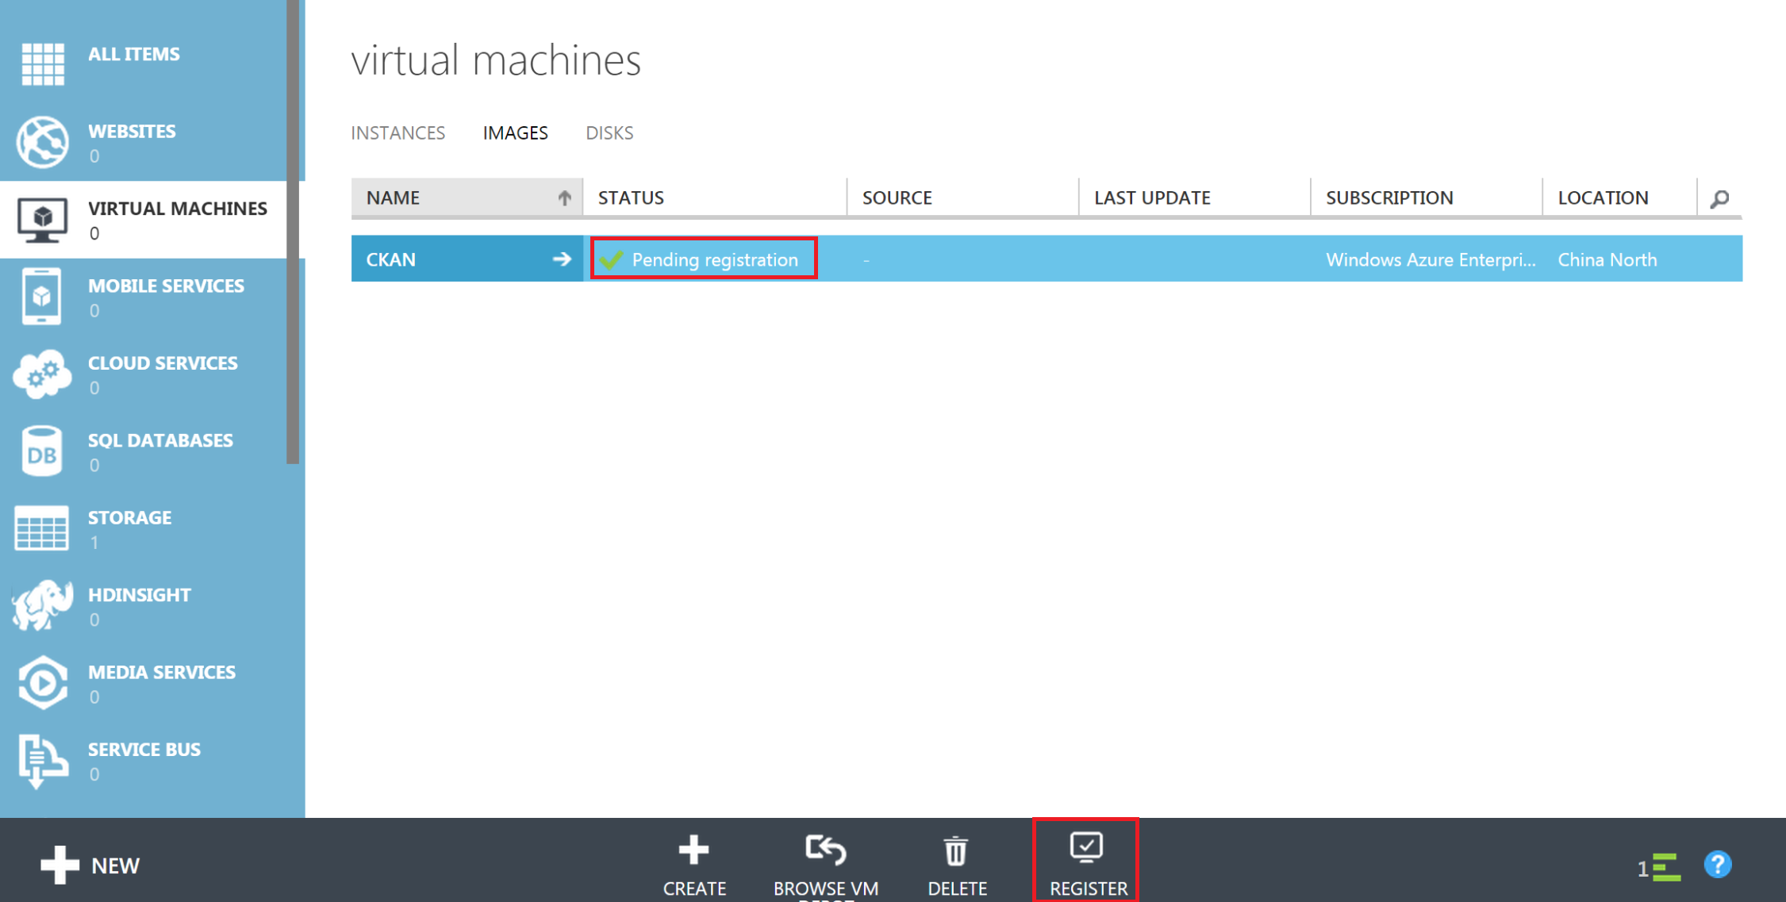Select Mobile Services sidebar icon
This screenshot has width=1786, height=902.
point(43,297)
